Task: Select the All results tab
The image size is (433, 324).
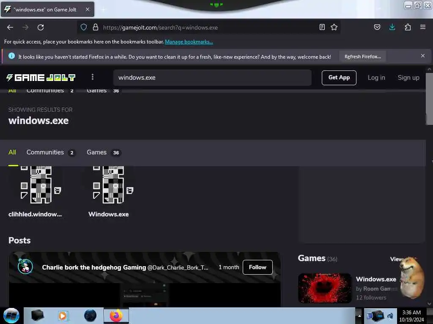Action: tap(12, 152)
